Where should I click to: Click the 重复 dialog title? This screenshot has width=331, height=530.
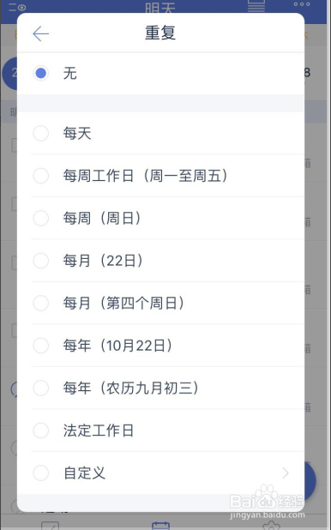click(x=160, y=33)
